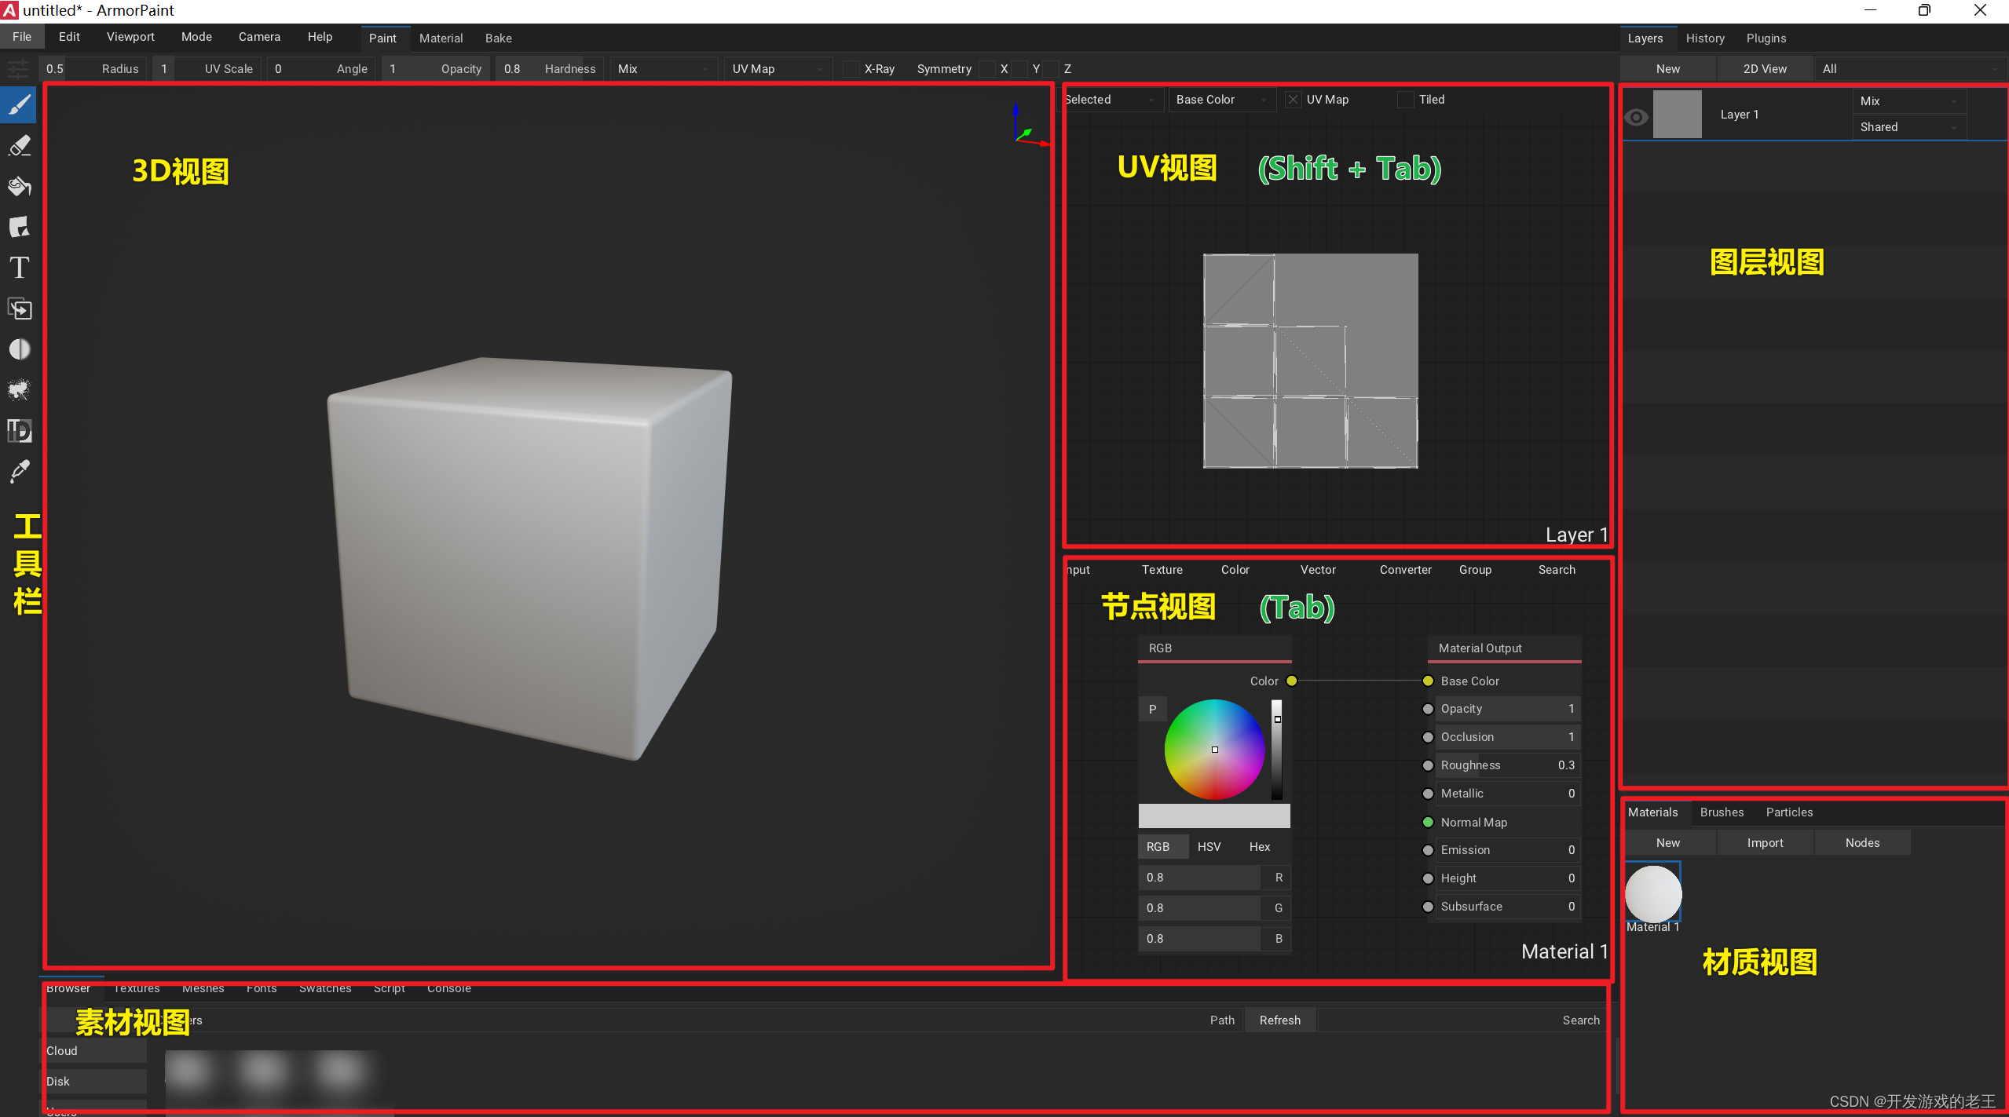Screen dimensions: 2009x1117
Task: Open the Base Color channel dropdown
Action: (x=1221, y=100)
